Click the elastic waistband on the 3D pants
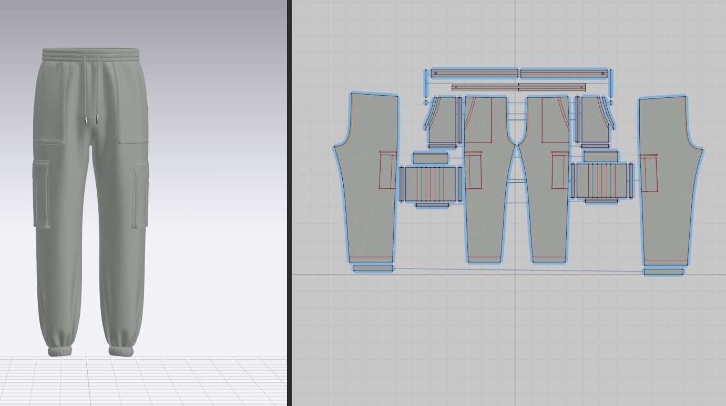The width and height of the screenshot is (726, 406). (91, 54)
